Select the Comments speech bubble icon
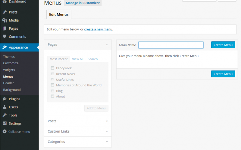This screenshot has height=150, width=241. [5, 36]
